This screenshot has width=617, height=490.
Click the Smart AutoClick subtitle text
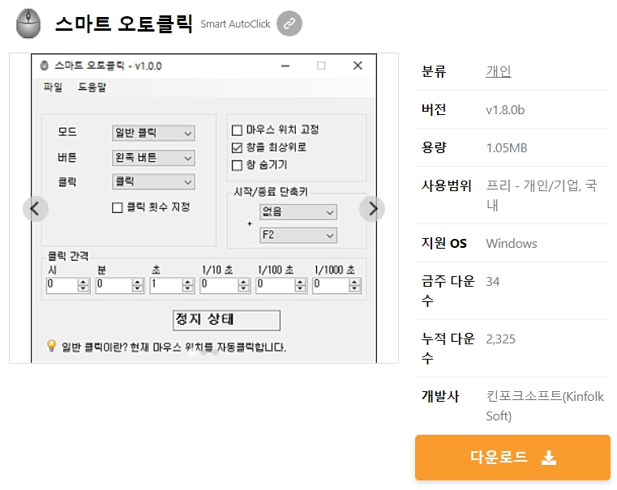[x=235, y=24]
